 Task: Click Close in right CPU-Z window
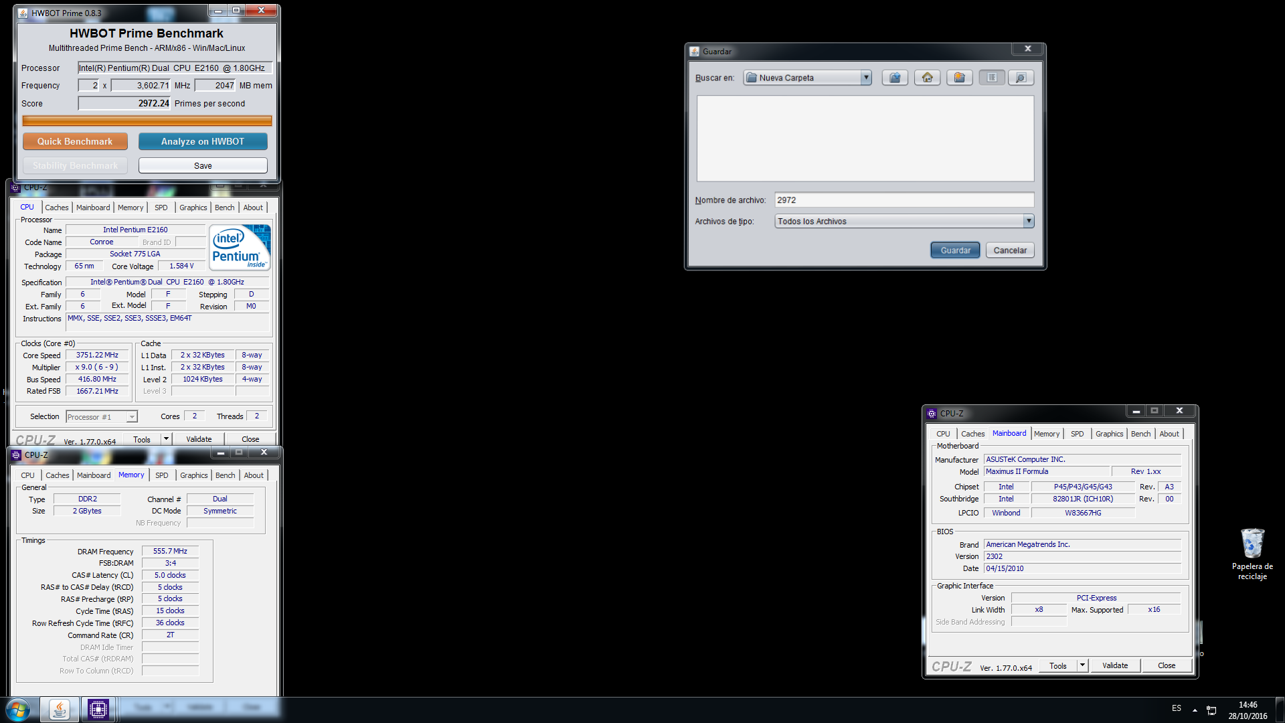[x=1167, y=666]
